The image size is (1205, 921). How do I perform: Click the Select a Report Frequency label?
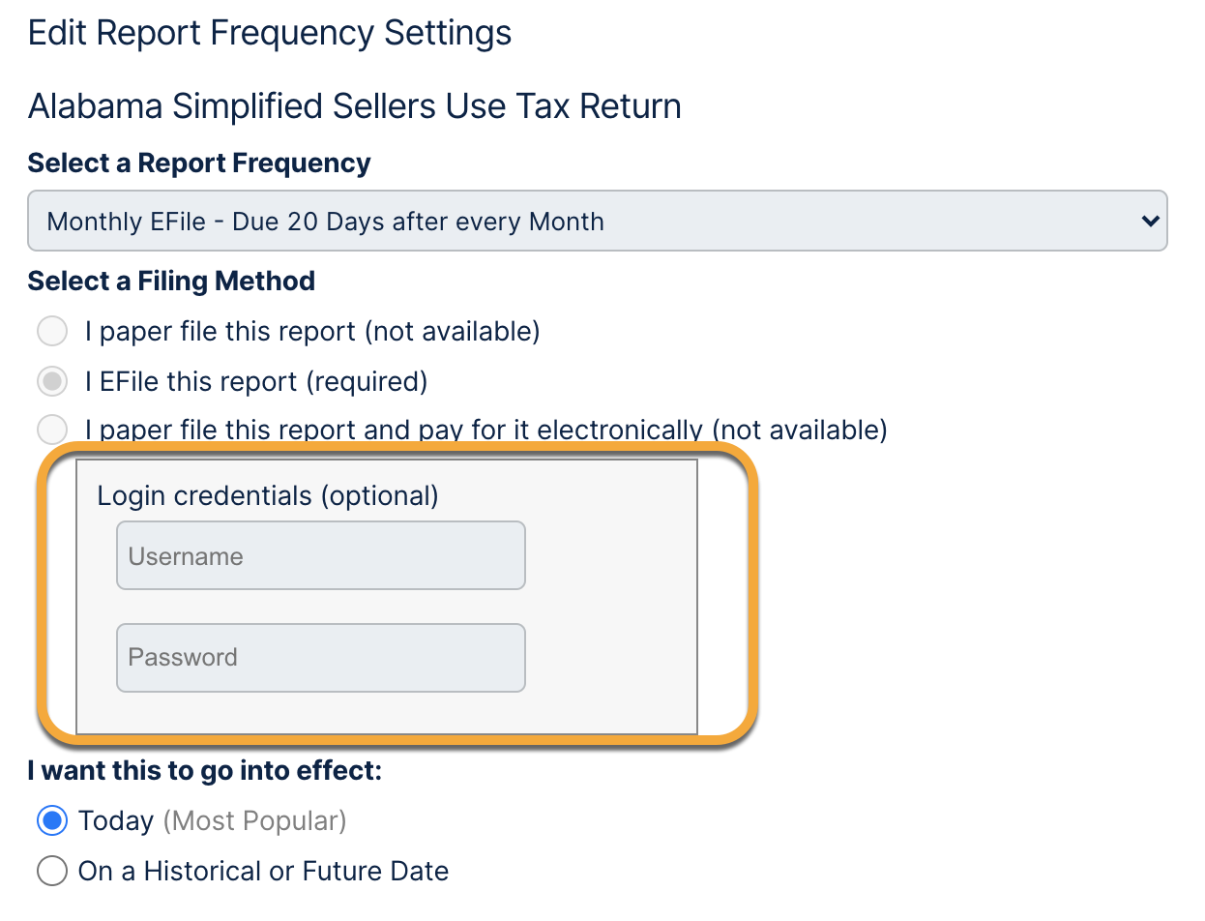(199, 163)
